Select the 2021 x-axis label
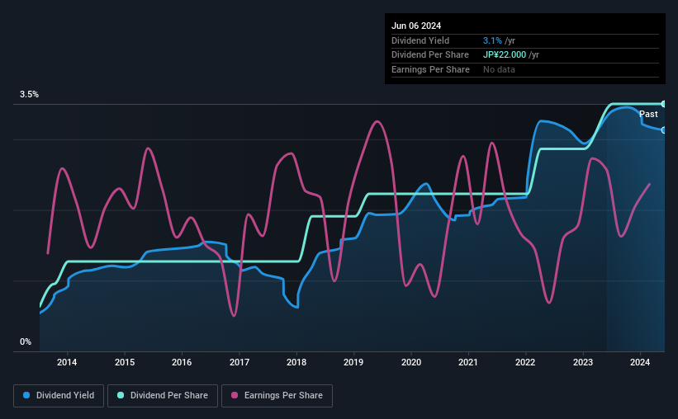This screenshot has width=678, height=419. [x=468, y=362]
